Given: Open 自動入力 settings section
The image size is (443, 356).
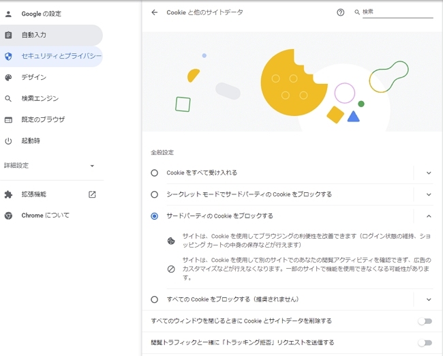Looking at the screenshot, I should (51, 35).
